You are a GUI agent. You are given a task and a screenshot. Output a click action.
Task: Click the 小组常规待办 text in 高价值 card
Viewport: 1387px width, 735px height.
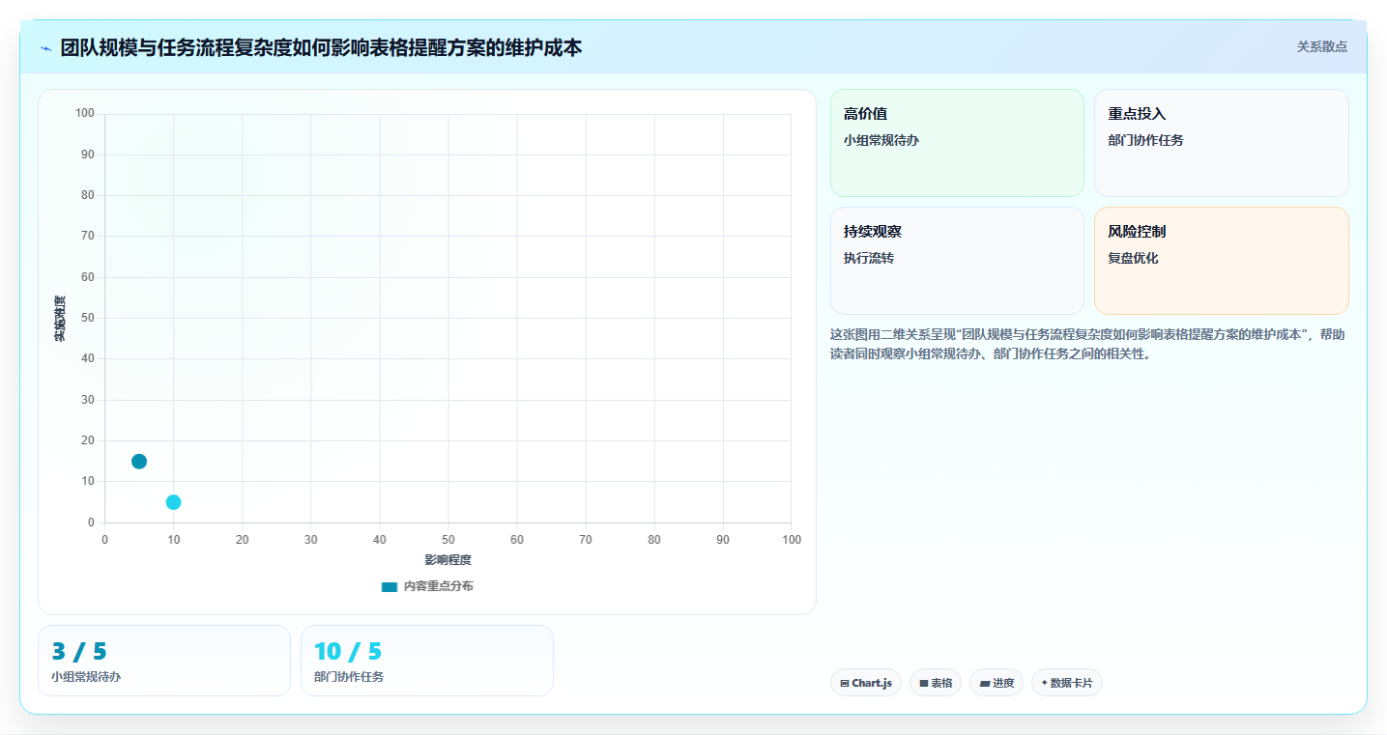click(x=881, y=140)
